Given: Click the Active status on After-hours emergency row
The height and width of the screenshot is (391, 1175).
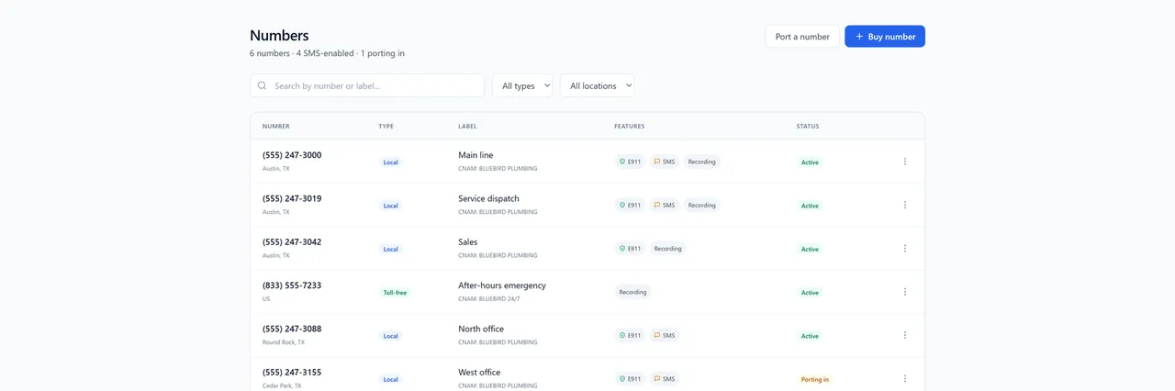Looking at the screenshot, I should (x=810, y=293).
